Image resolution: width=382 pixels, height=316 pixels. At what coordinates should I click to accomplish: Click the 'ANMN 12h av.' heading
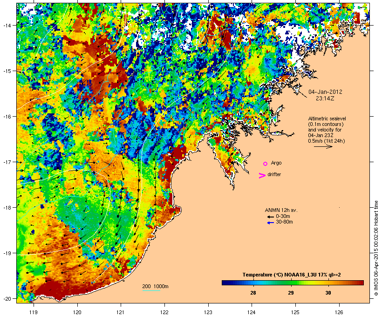pos(281,210)
